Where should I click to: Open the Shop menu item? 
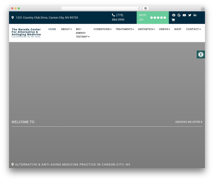pos(178,29)
